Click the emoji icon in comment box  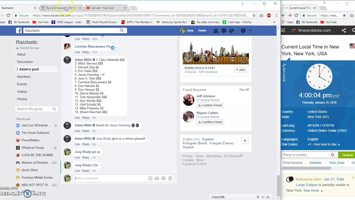(150, 178)
